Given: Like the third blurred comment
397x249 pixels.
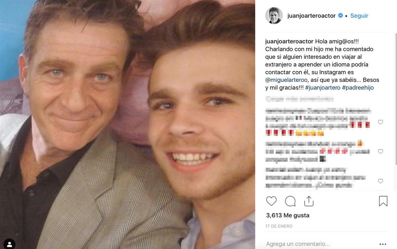Looking at the screenshot, I should point(380,181).
